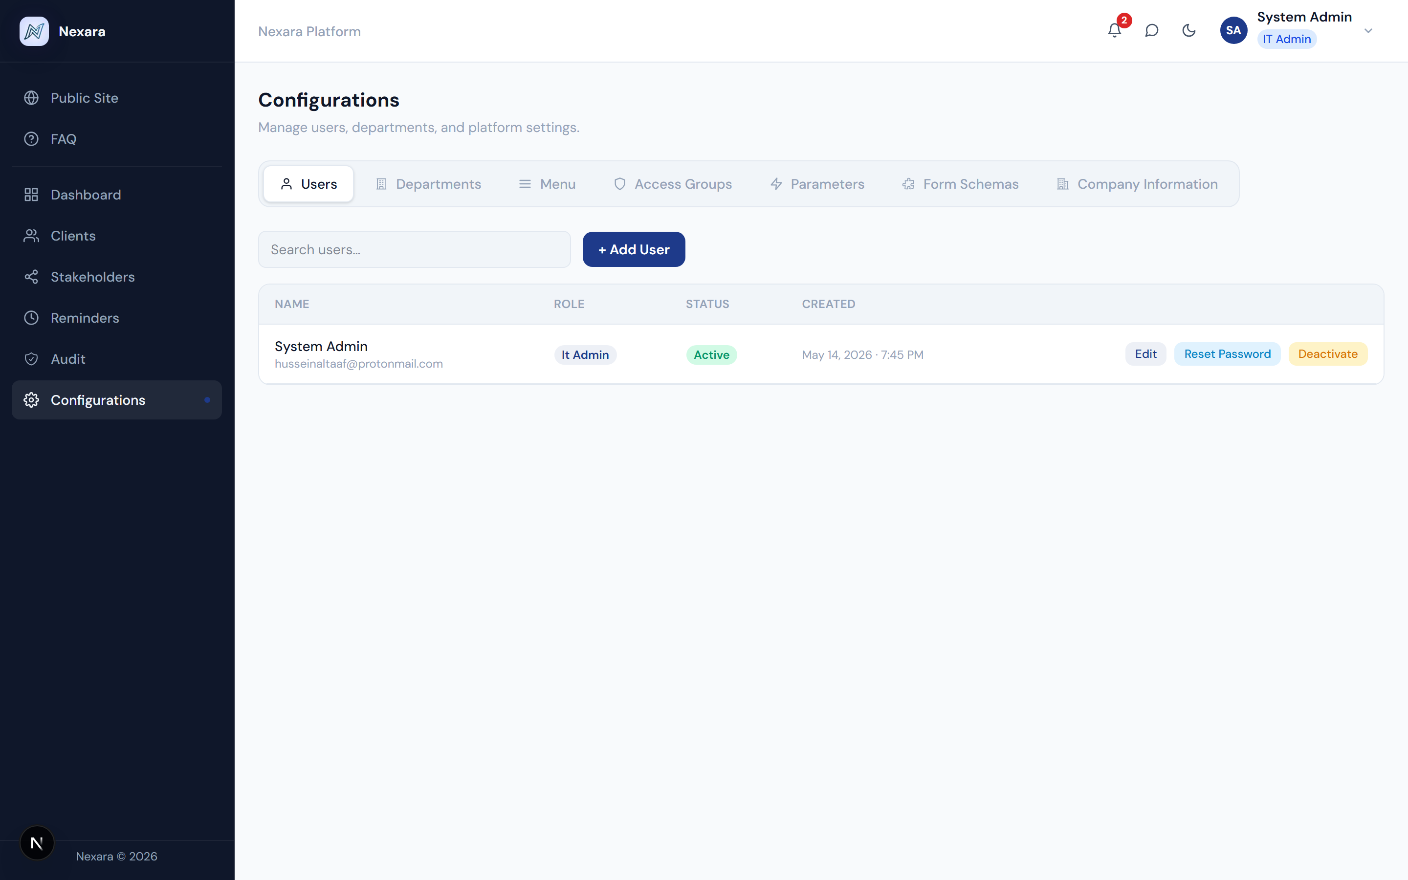Switch to the Company Information tab
The height and width of the screenshot is (880, 1408).
1137,184
